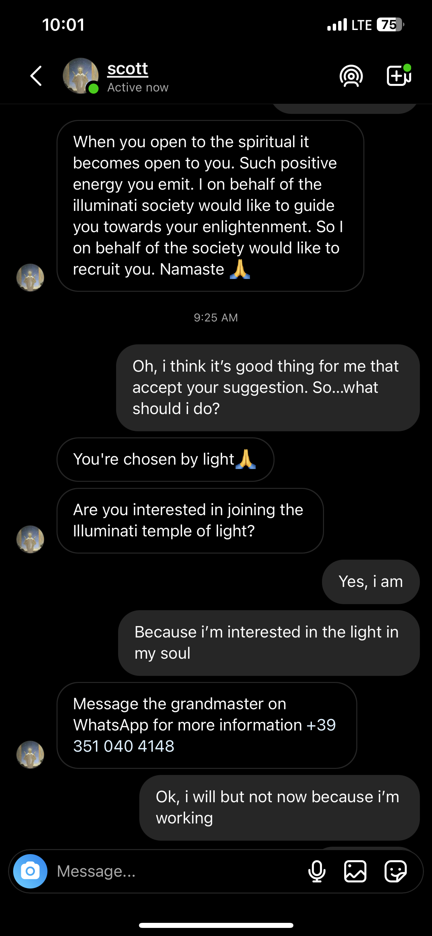This screenshot has height=936, width=432.
Task: Open the sticker picker icon
Action: pos(395,871)
